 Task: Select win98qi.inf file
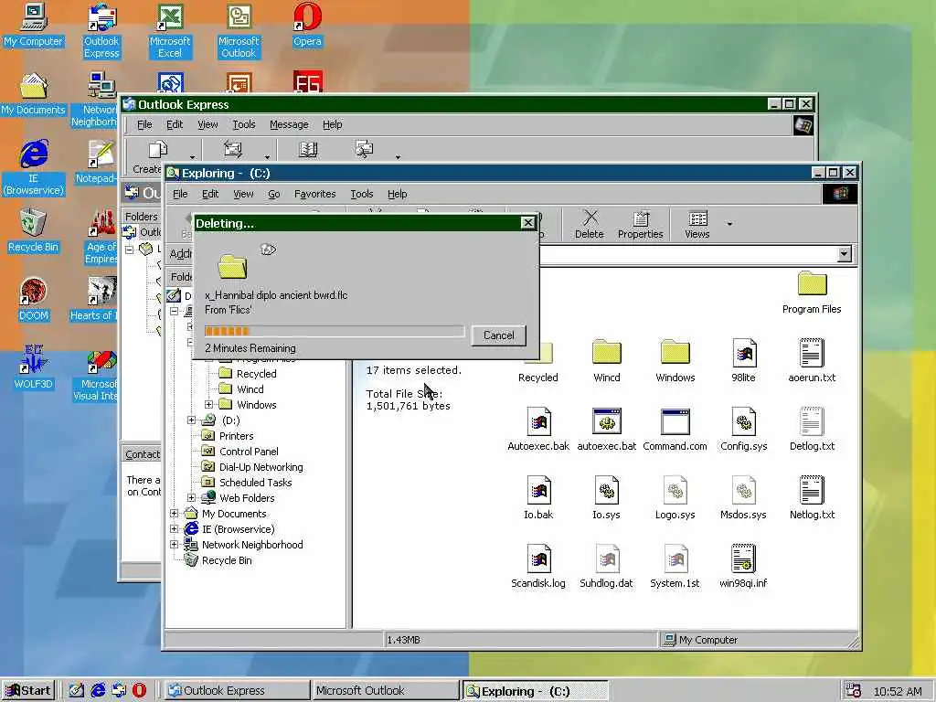[x=744, y=567]
